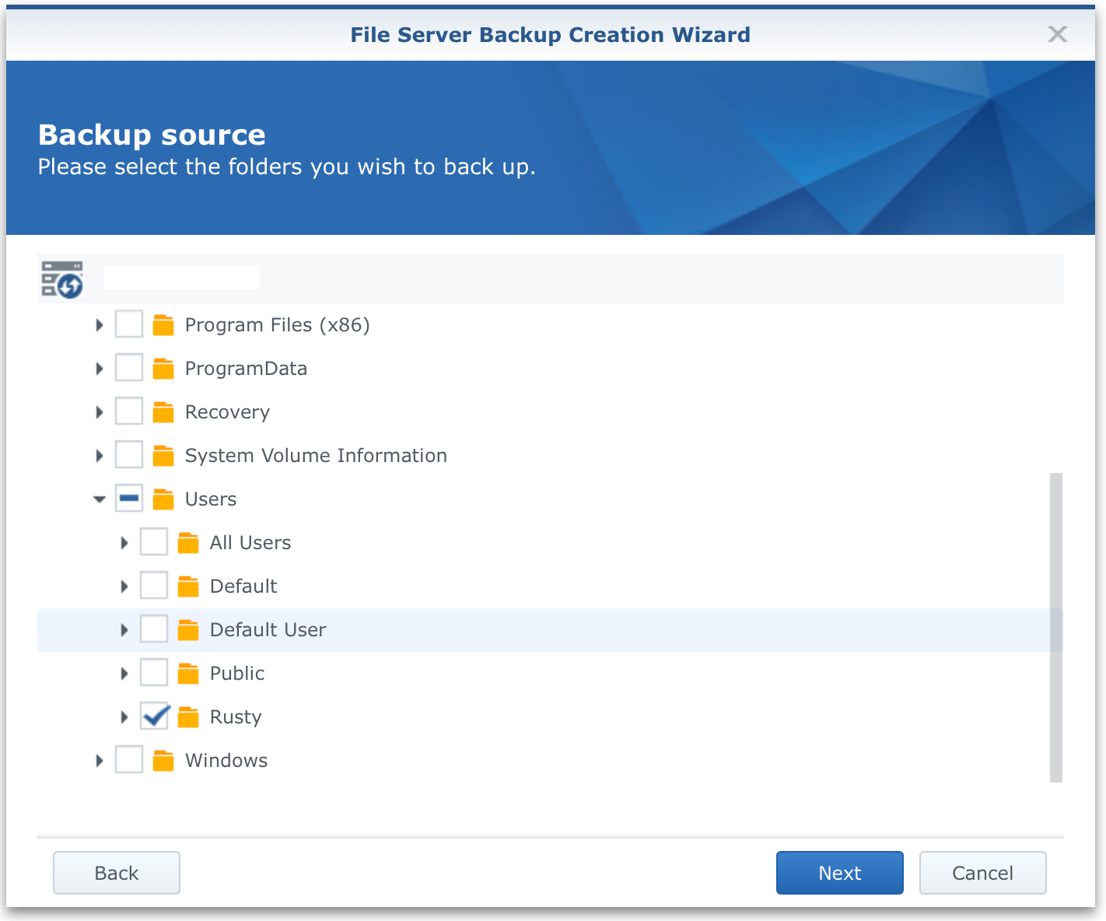Viewport: 1106px width, 921px height.
Task: Click the Rusty folder icon
Action: pyautogui.click(x=188, y=716)
